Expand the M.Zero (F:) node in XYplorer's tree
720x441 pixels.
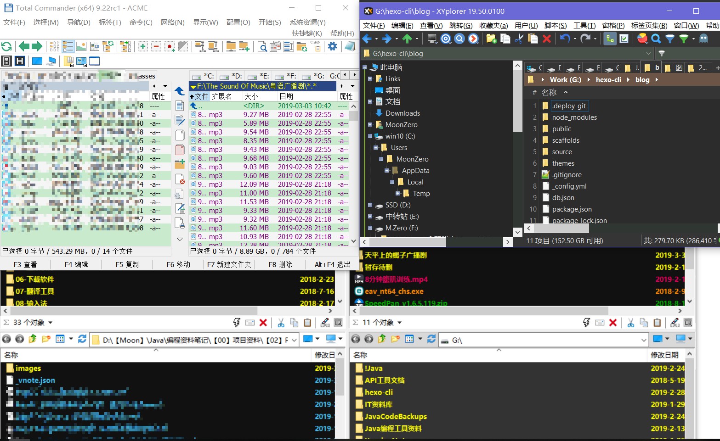point(370,228)
